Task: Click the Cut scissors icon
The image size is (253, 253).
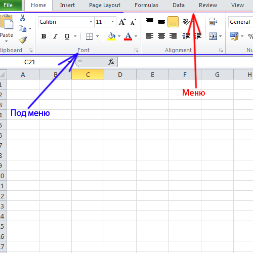Action: coord(22,18)
